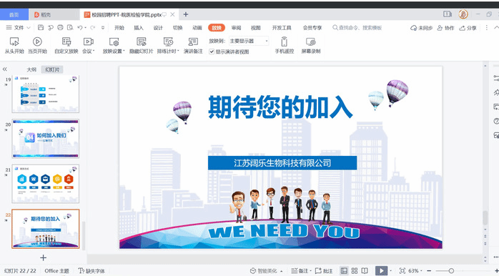Image resolution: width=499 pixels, height=276 pixels.
Task: Start slideshow with 从头开始 icon
Action: point(14,41)
